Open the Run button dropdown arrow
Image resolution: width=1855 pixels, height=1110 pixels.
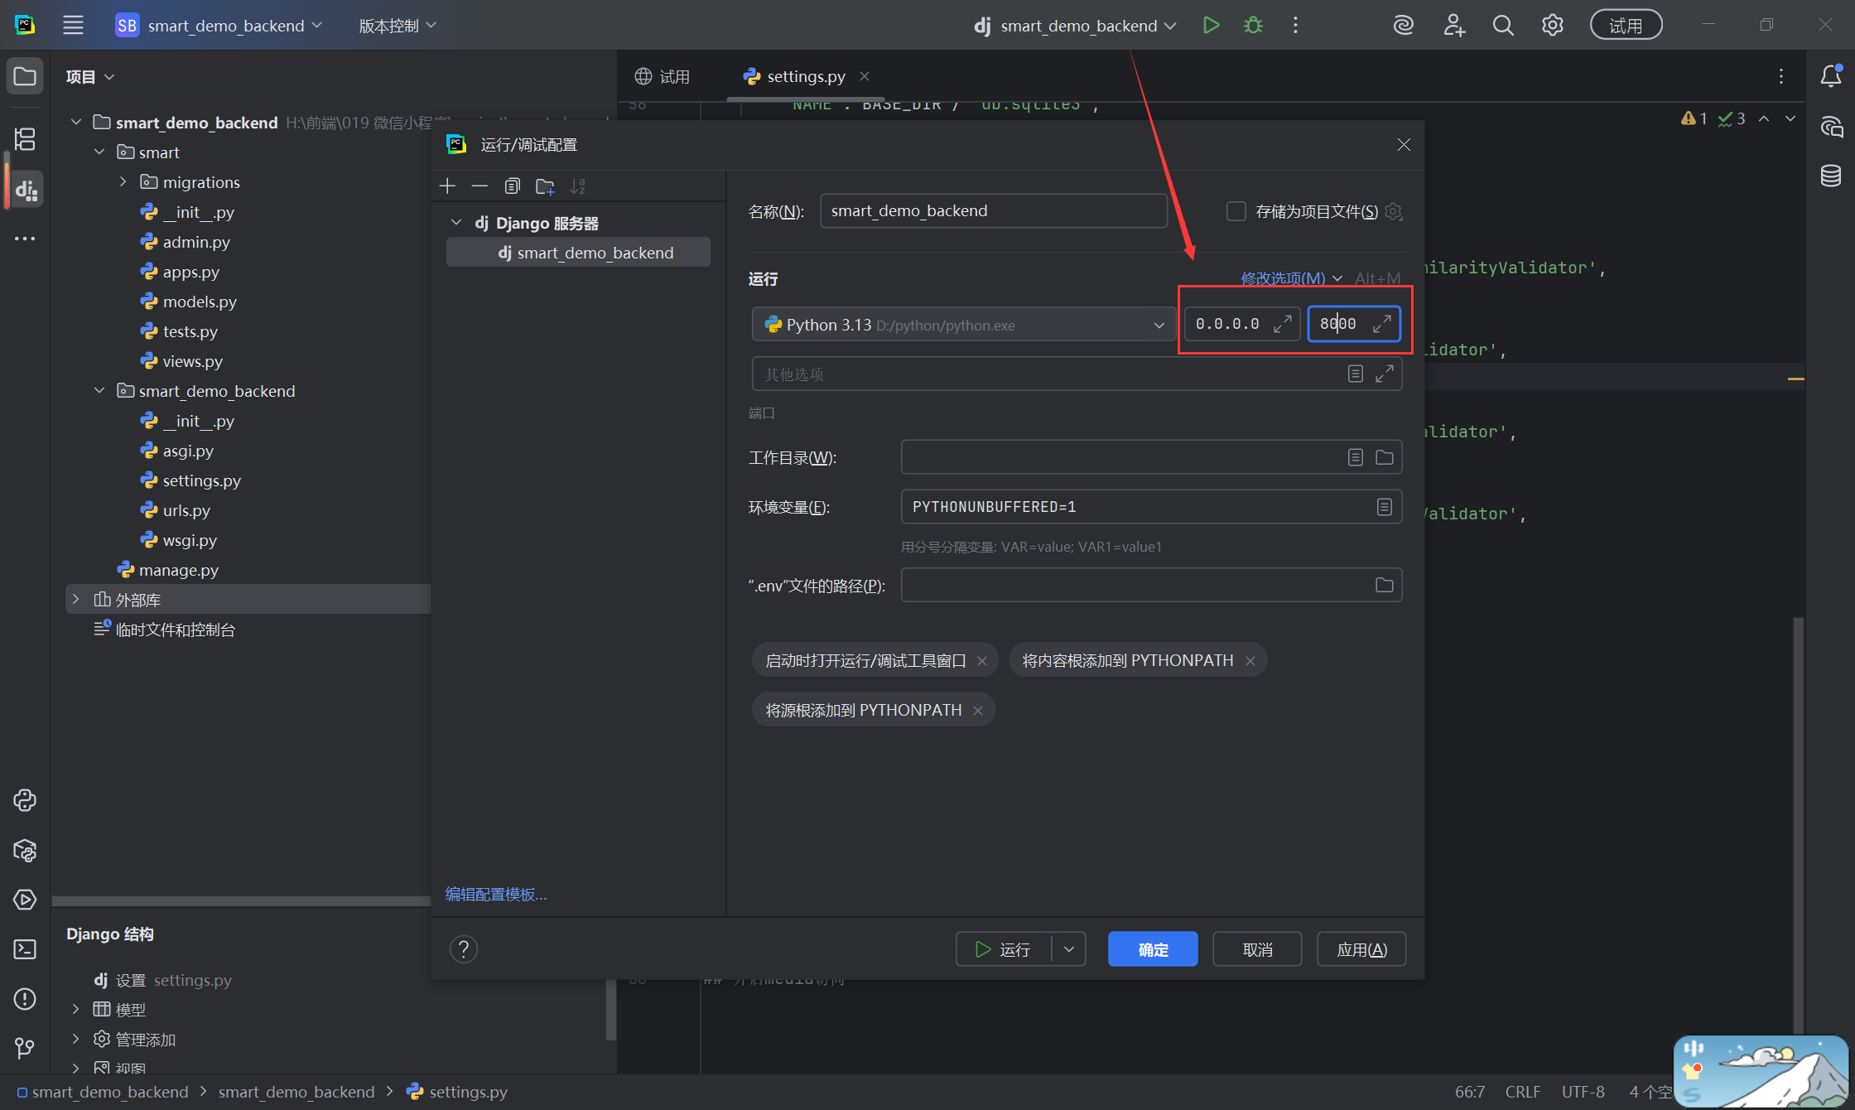point(1069,949)
